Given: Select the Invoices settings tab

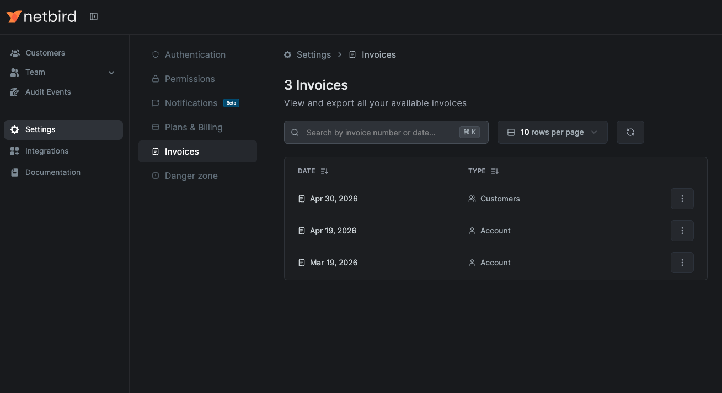Looking at the screenshot, I should point(197,151).
